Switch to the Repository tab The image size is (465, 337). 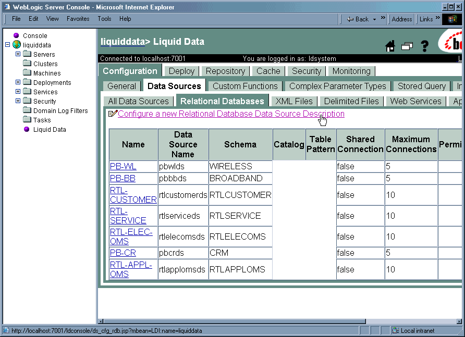pos(225,71)
